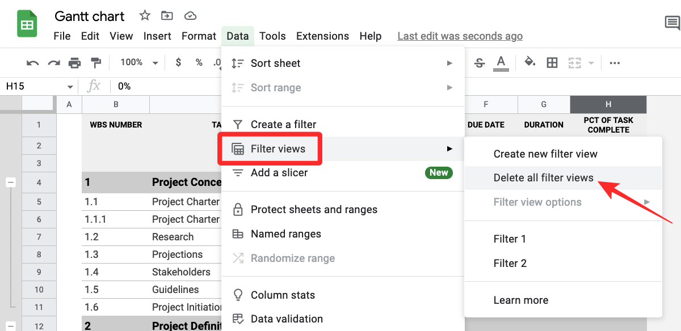Screen dimensions: 681x331
Task: Open the Insert menu
Action: (157, 36)
